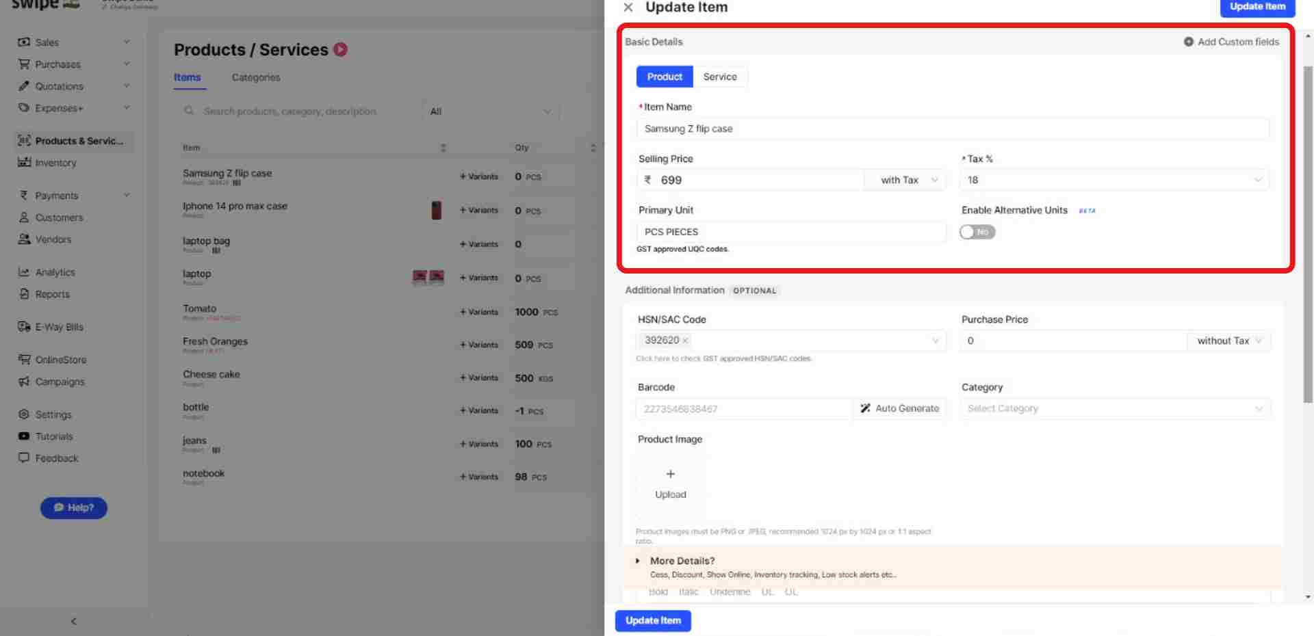Click the Campaigns megaphone icon
The image size is (1314, 636).
(24, 382)
